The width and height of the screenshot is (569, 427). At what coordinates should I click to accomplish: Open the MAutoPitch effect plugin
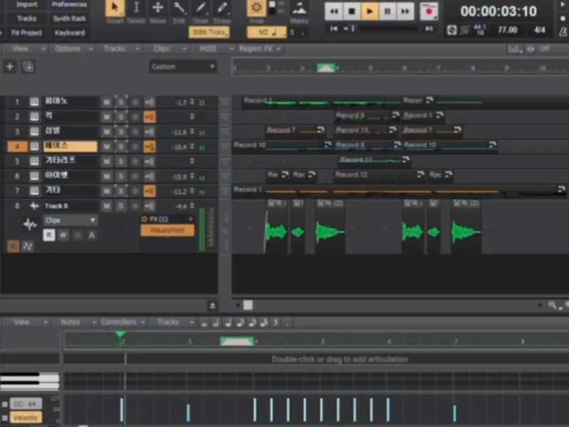point(167,230)
